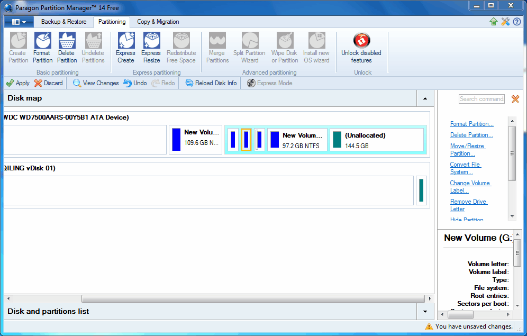Open the Install new OS wizard
Viewport: 527px width, 336px height.
316,48
